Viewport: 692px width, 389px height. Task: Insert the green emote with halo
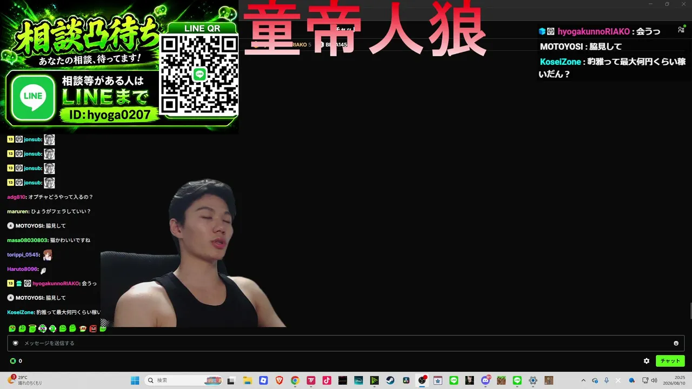point(32,328)
